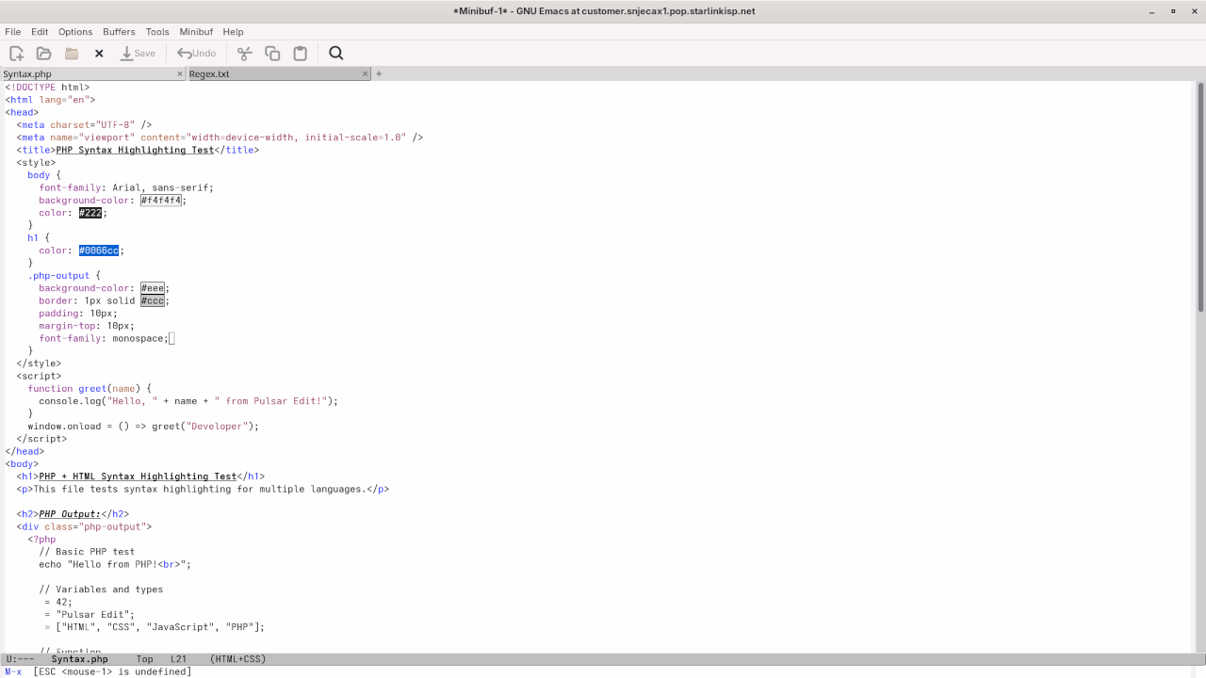
Task: Click the window.onload line
Action: pyautogui.click(x=143, y=426)
